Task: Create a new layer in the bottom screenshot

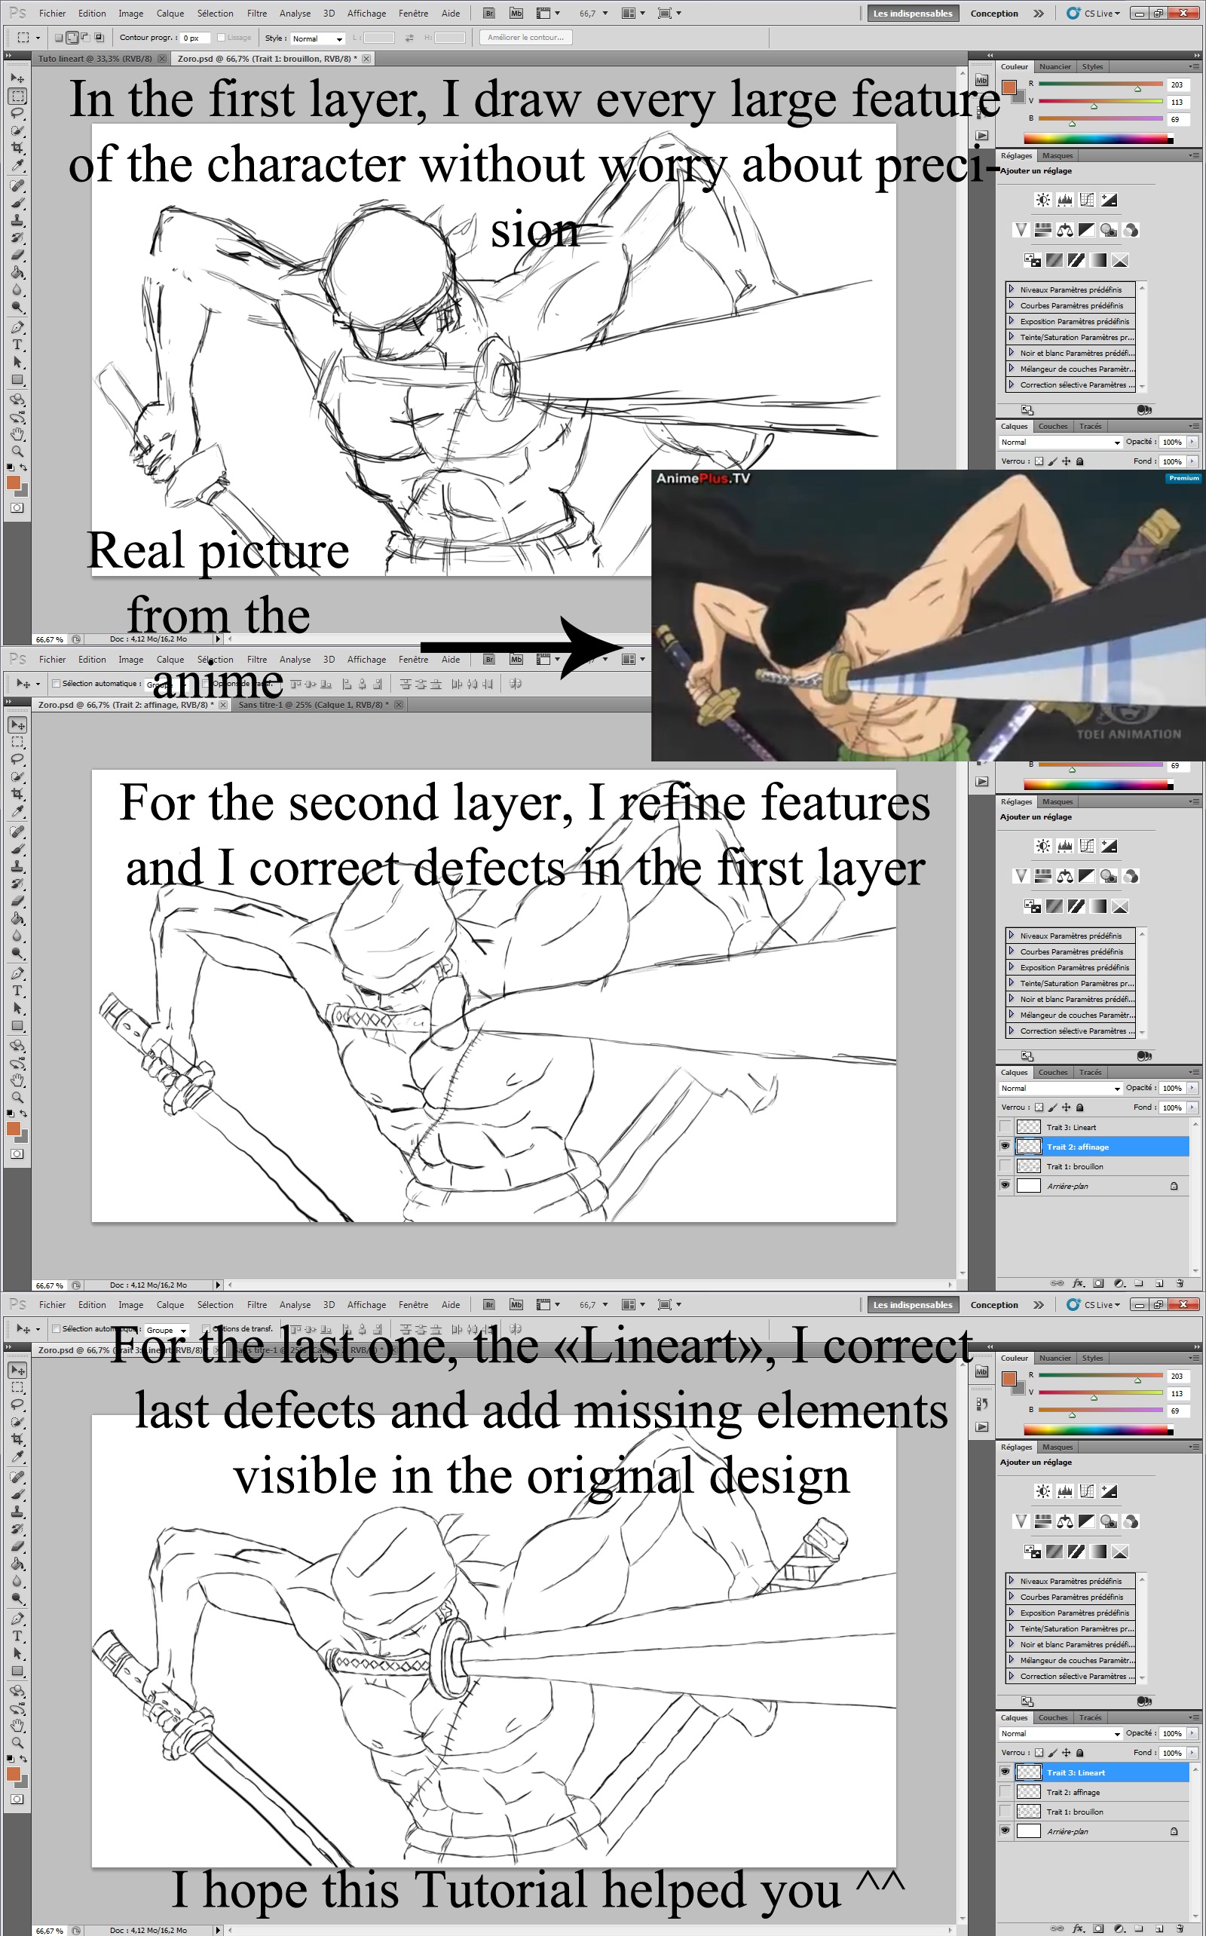Action: click(x=1160, y=1928)
